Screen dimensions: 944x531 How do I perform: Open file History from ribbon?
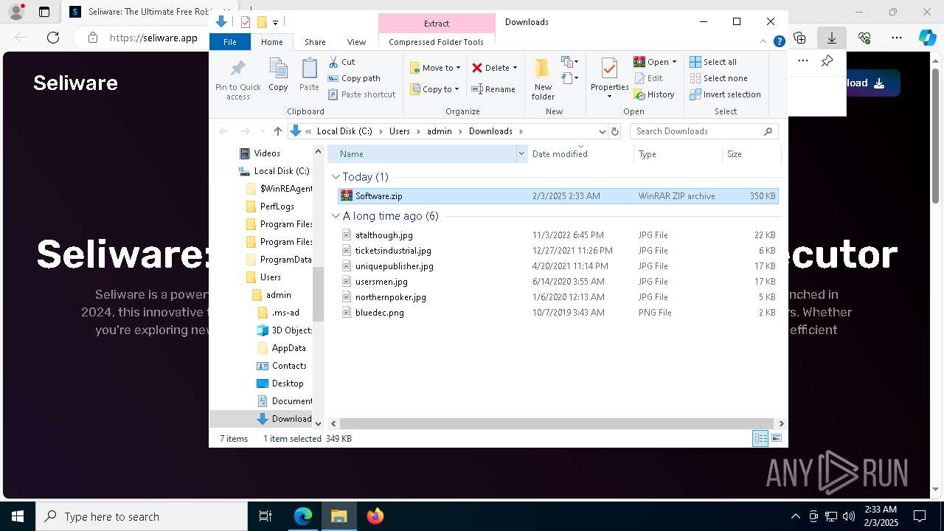[x=654, y=94]
